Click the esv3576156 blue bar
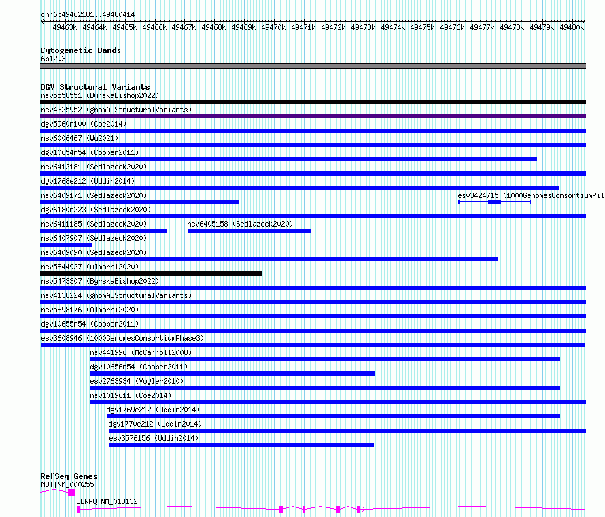This screenshot has height=517, width=605. tap(241, 445)
